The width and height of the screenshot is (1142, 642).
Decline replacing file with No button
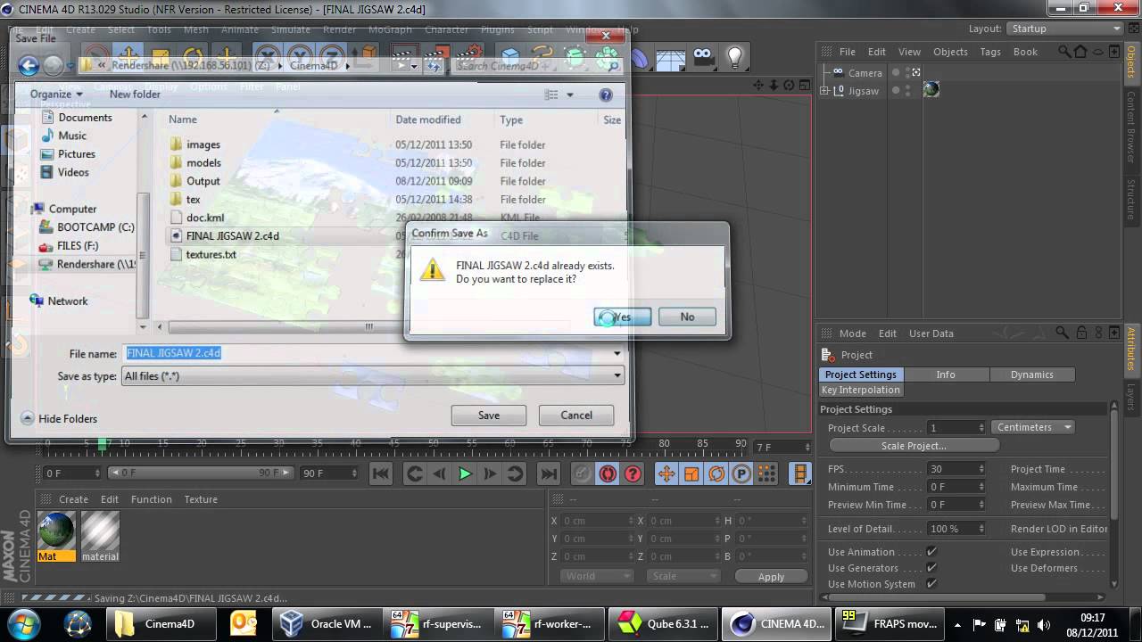[x=687, y=317]
